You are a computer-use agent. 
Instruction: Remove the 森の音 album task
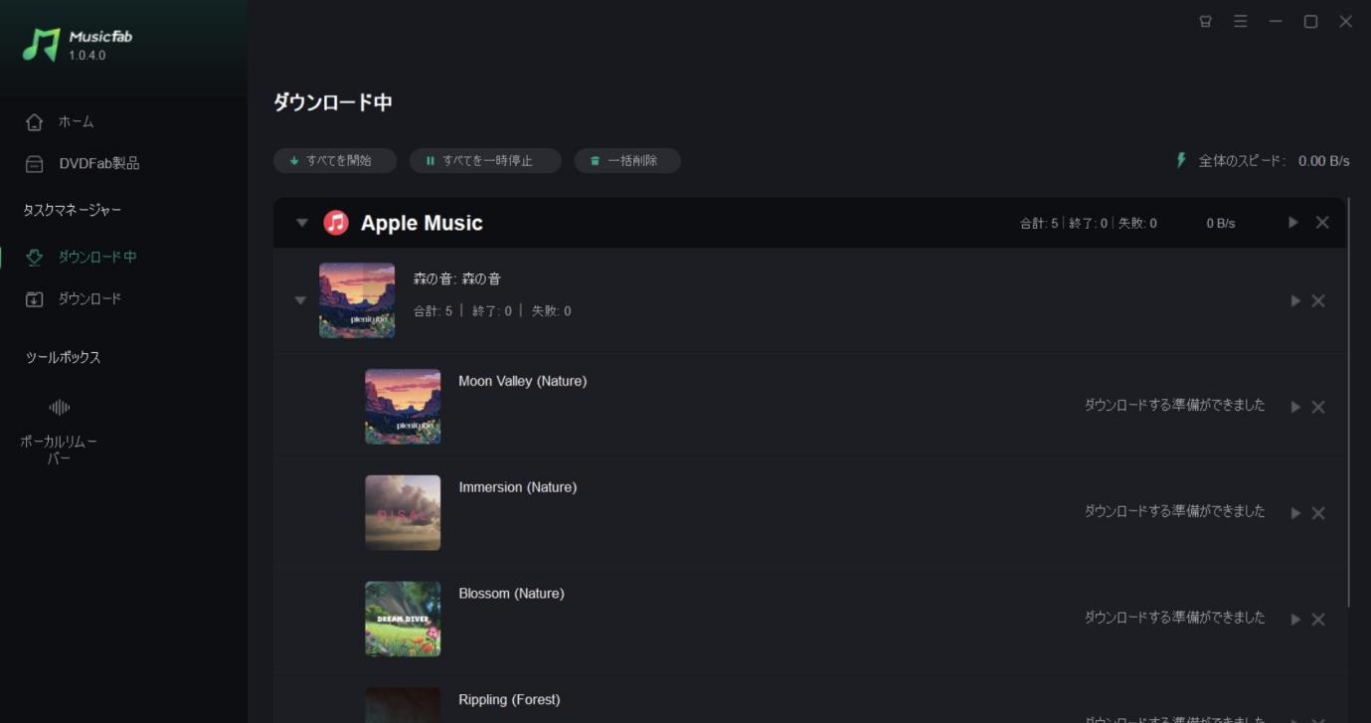pos(1318,300)
